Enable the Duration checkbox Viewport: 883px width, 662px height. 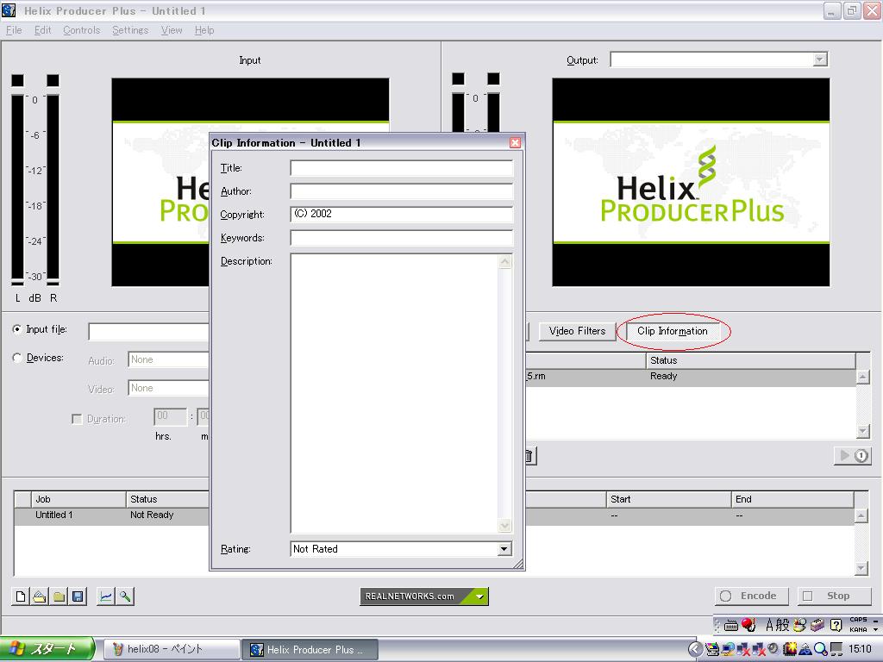77,419
